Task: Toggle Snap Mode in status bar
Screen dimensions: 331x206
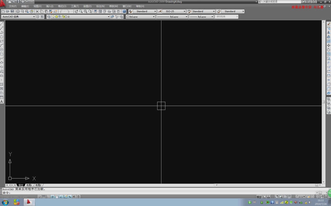Action: click(40, 197)
